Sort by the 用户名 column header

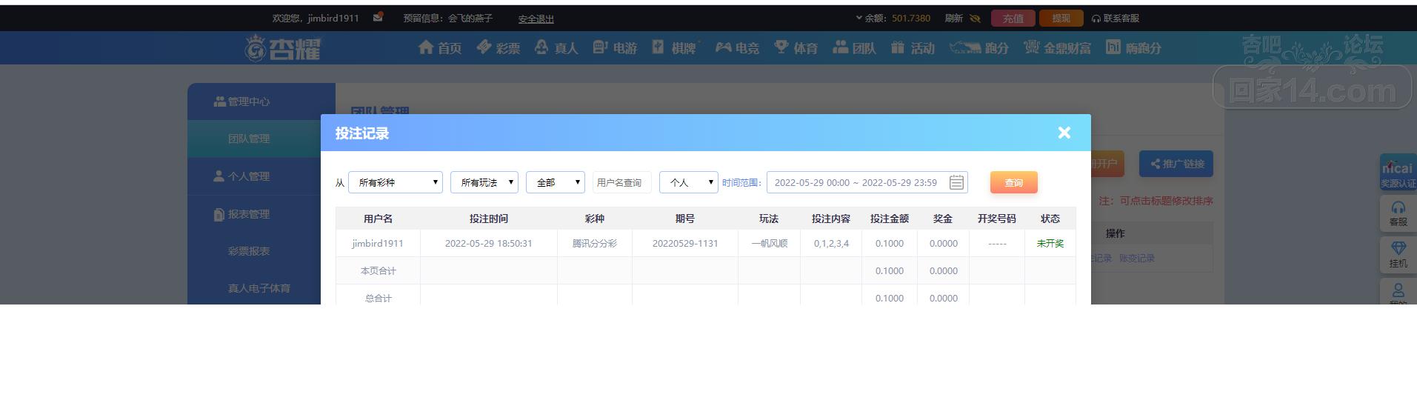click(378, 219)
